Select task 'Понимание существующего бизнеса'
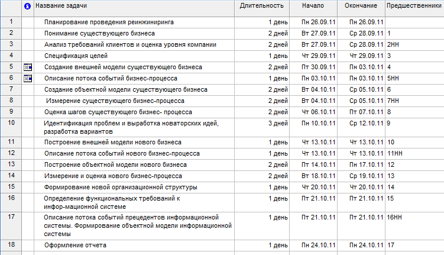444x255 pixels. click(x=99, y=34)
